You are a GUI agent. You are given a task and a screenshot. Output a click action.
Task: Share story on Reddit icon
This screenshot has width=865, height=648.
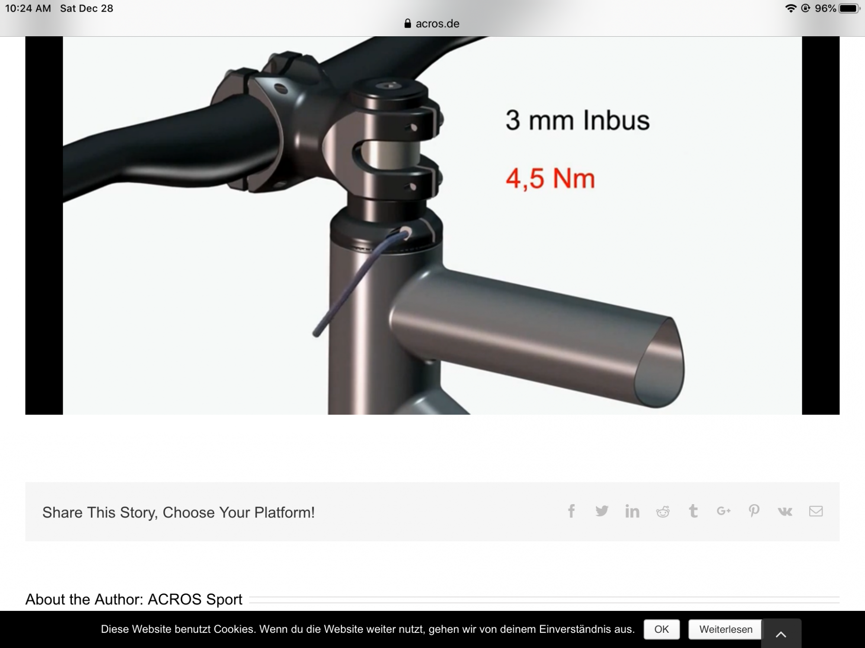[663, 511]
